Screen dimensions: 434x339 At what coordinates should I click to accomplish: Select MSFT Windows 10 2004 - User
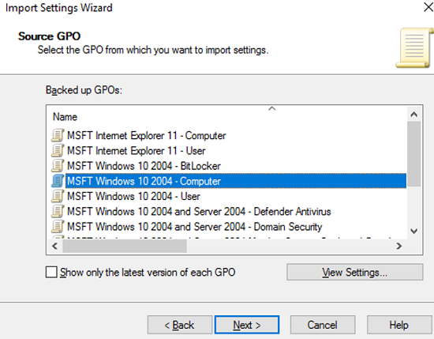pyautogui.click(x=133, y=196)
